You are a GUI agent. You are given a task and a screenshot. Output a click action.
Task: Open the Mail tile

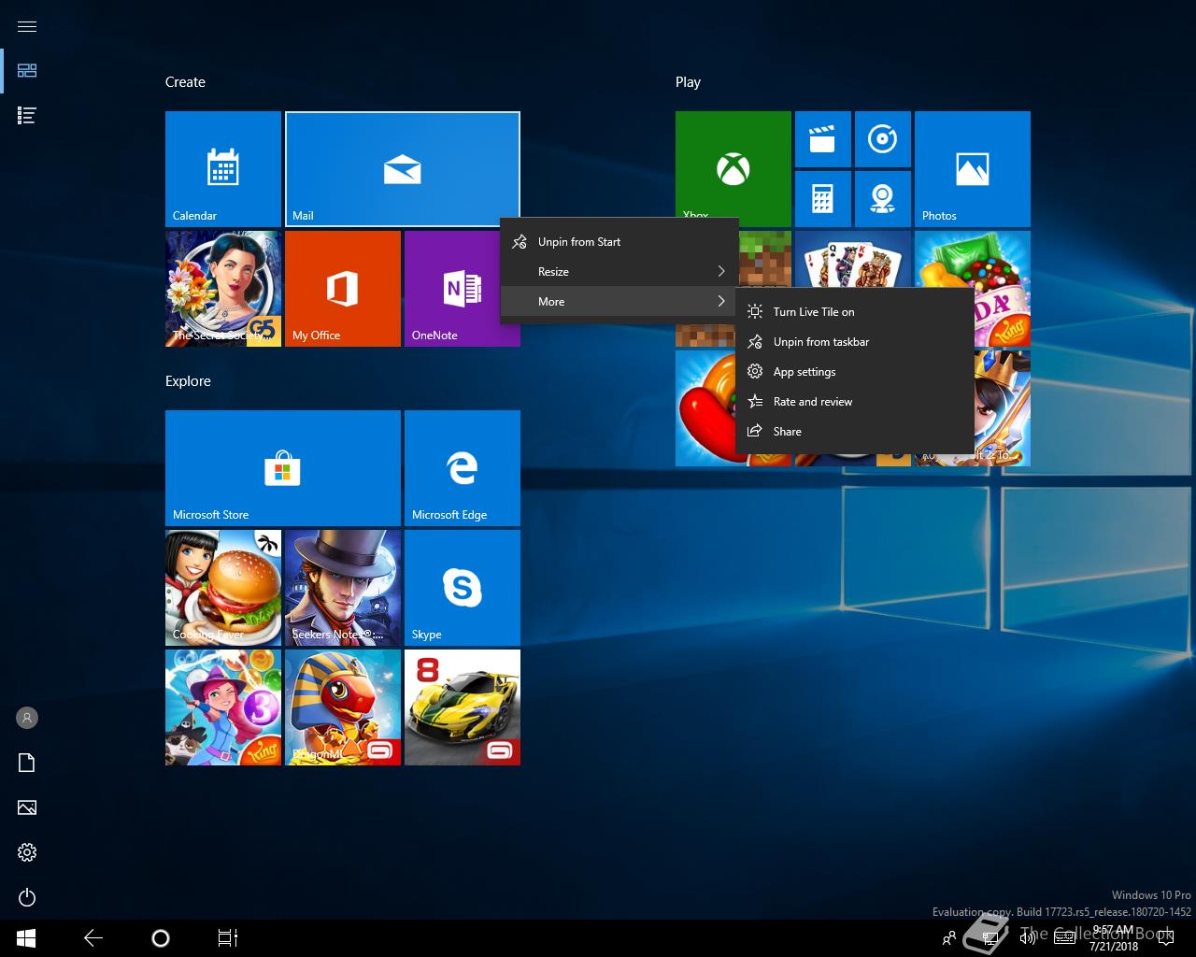click(x=403, y=169)
